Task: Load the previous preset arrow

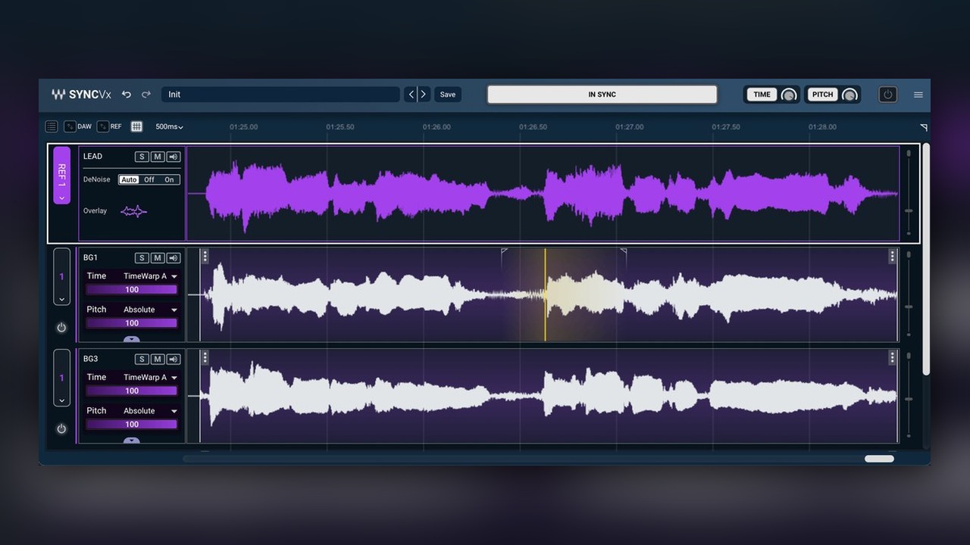Action: click(x=411, y=95)
